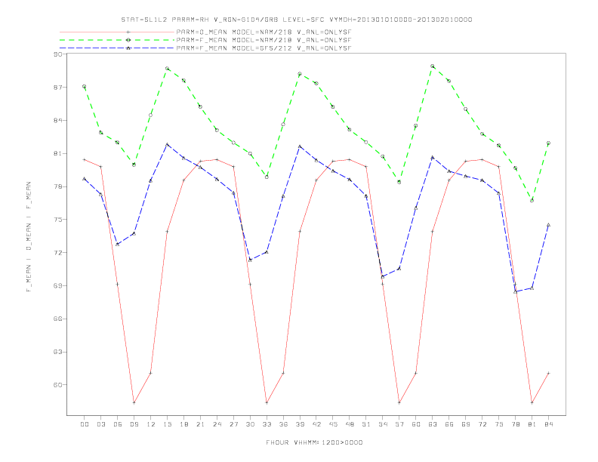Click x-axis forecast hour label 33
The height and width of the screenshot is (462, 598).
pos(267,424)
